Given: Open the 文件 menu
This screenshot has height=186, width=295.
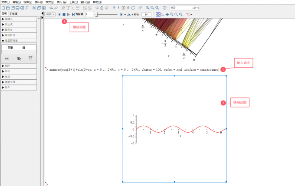Looking at the screenshot, I should tap(5, 2).
